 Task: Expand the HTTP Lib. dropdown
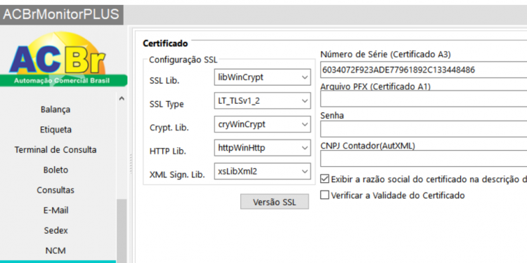point(262,148)
